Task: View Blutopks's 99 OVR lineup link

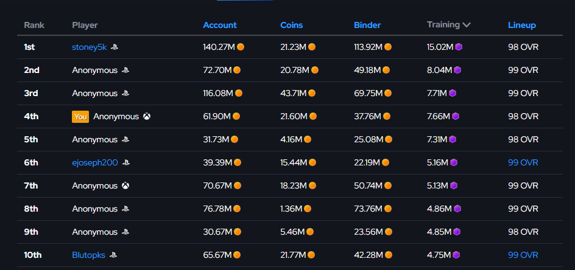Action: pos(523,255)
